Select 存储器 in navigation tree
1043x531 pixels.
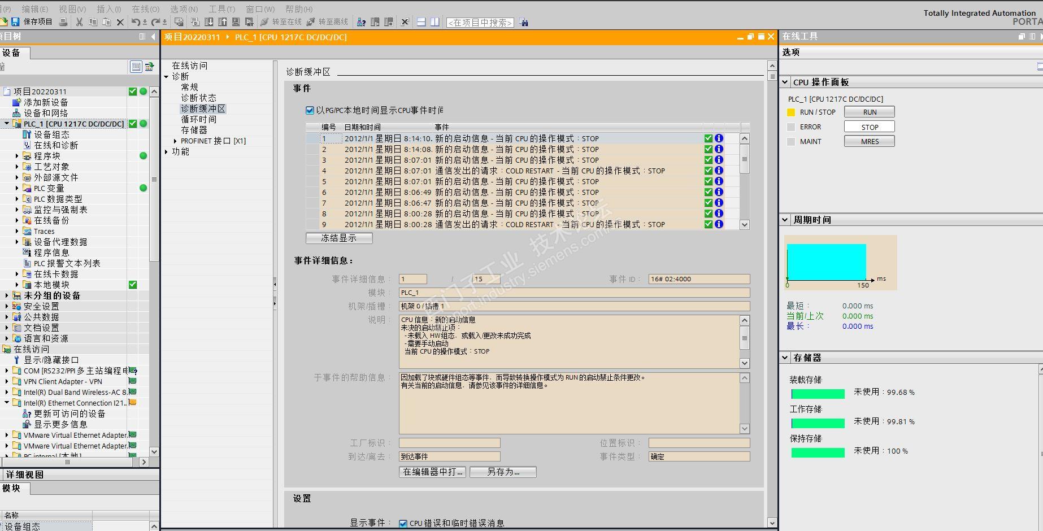194,130
